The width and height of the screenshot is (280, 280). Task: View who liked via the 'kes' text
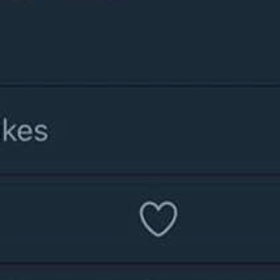click(24, 130)
